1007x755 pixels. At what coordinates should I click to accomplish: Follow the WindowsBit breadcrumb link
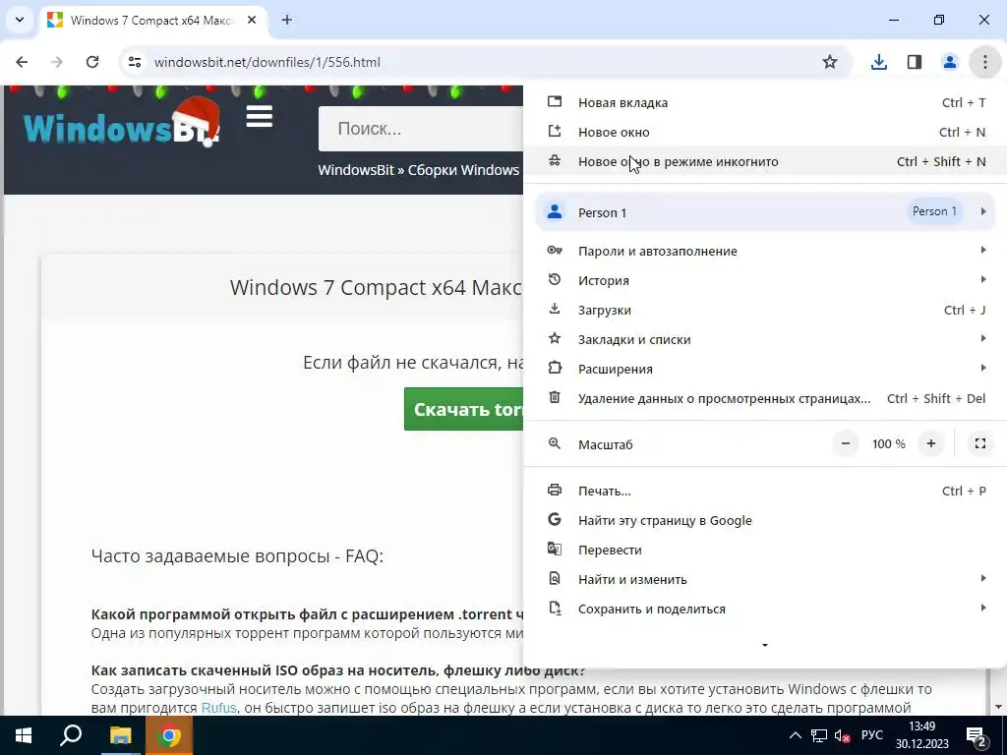coord(356,170)
